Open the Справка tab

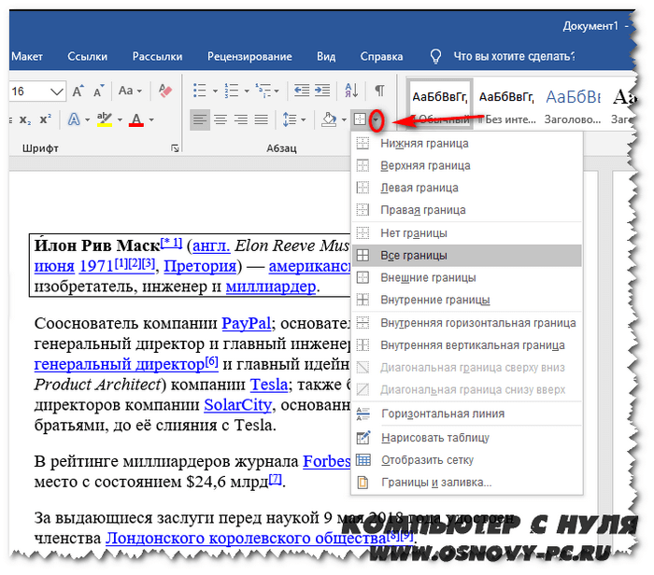pos(381,57)
